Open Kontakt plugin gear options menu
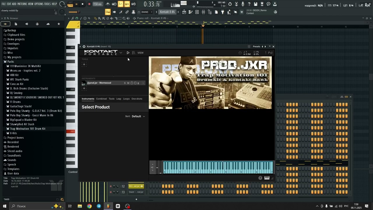Screen dimensions: 373x210 pyautogui.click(x=84, y=46)
